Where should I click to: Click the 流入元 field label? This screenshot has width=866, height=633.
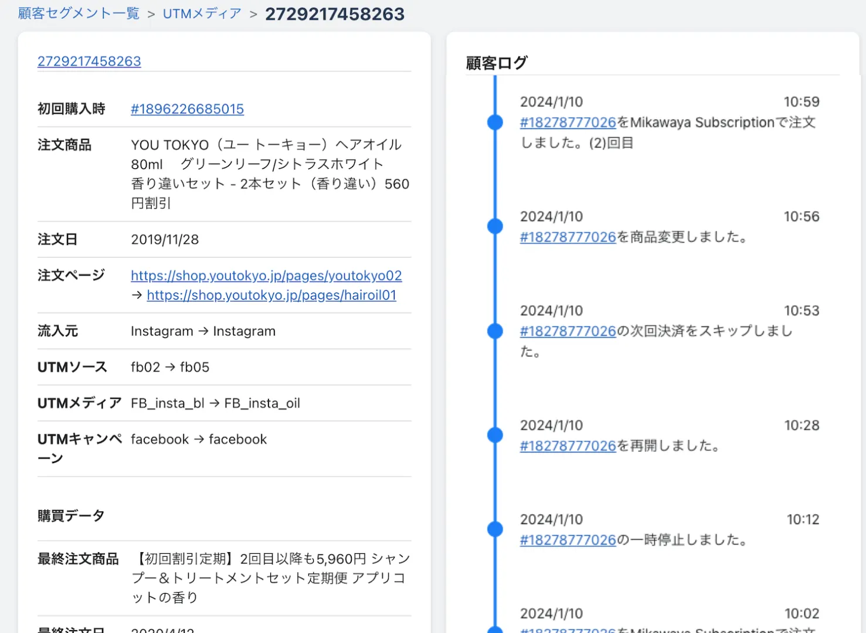pos(57,331)
